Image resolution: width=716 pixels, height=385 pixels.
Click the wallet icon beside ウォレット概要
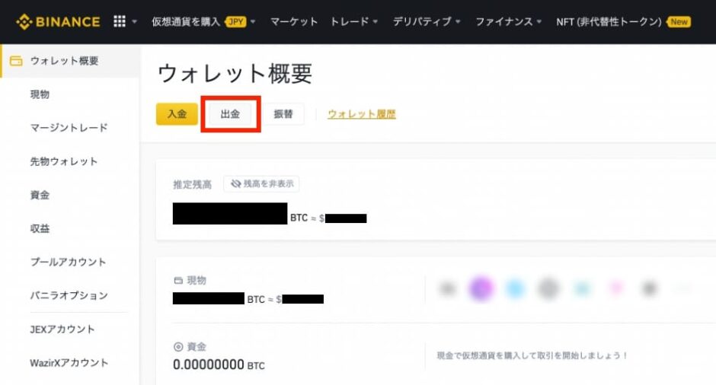tap(16, 61)
